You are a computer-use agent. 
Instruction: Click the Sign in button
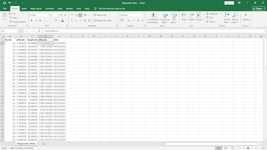pyautogui.click(x=229, y=3)
